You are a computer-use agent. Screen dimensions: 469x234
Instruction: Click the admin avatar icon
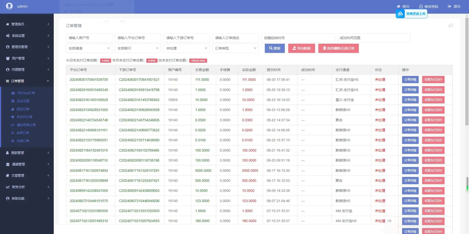pyautogui.click(x=9, y=6)
